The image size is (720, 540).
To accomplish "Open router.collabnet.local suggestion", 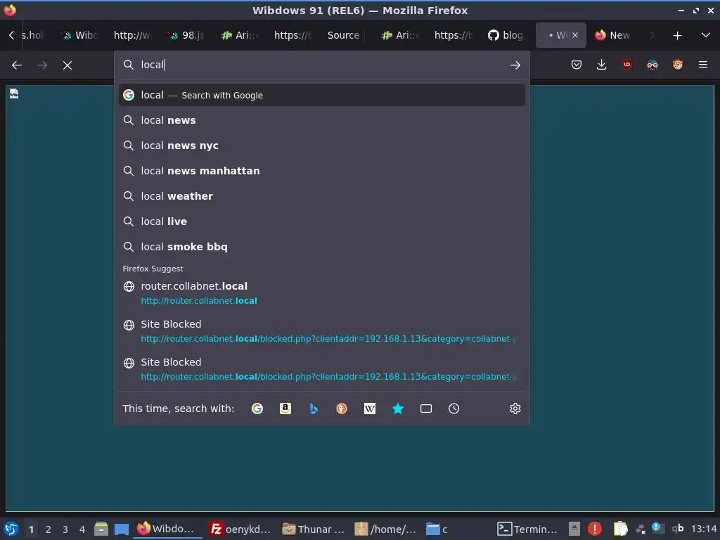I will click(x=322, y=293).
